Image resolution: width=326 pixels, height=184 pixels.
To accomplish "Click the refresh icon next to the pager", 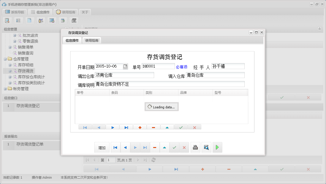I will 153,160.
